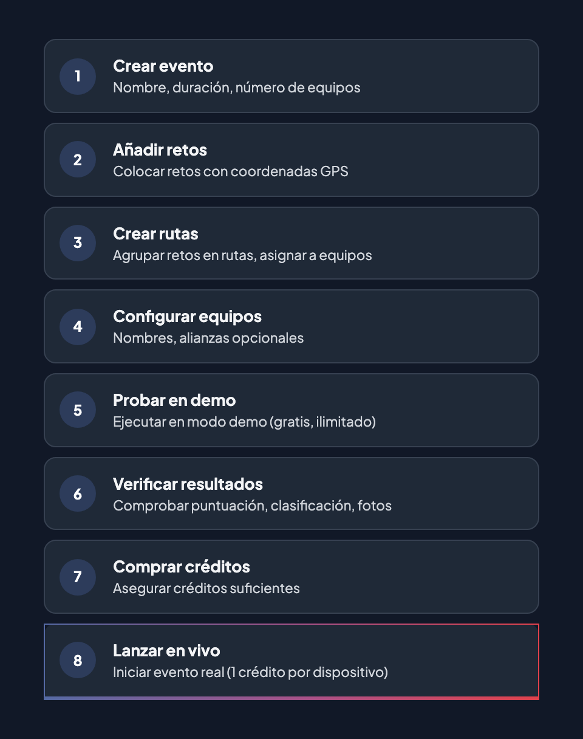Click the 'Verificar resultados' title text

(x=188, y=484)
